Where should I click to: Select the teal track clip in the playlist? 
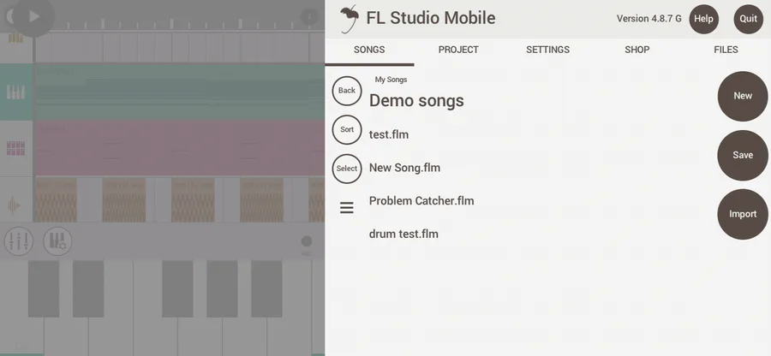tap(180, 92)
